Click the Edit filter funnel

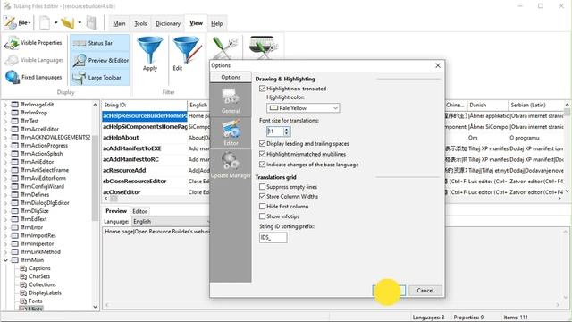(186, 54)
